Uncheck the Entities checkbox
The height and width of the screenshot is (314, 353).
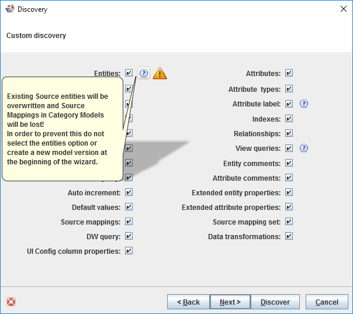pyautogui.click(x=129, y=74)
